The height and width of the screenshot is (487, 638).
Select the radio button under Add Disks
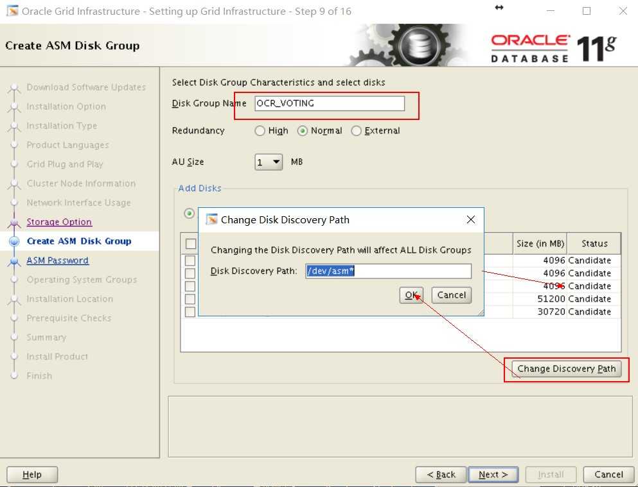coord(189,213)
